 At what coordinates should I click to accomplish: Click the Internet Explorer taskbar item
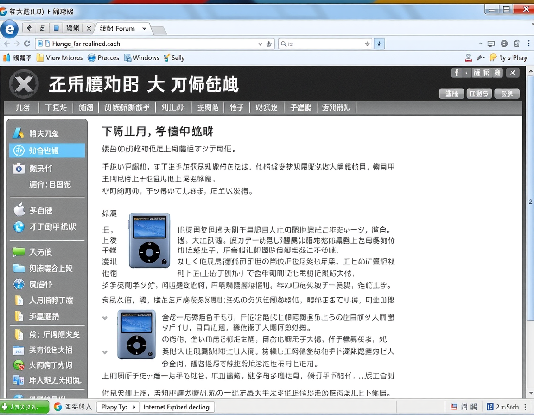click(x=177, y=407)
